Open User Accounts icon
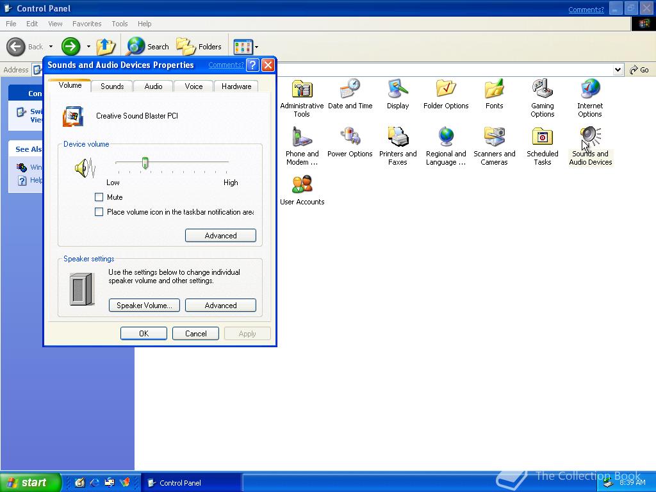The height and width of the screenshot is (492, 656). (x=302, y=190)
